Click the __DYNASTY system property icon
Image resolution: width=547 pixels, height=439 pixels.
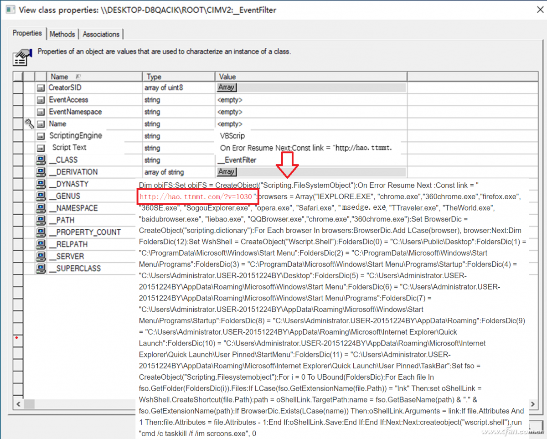[x=41, y=184]
